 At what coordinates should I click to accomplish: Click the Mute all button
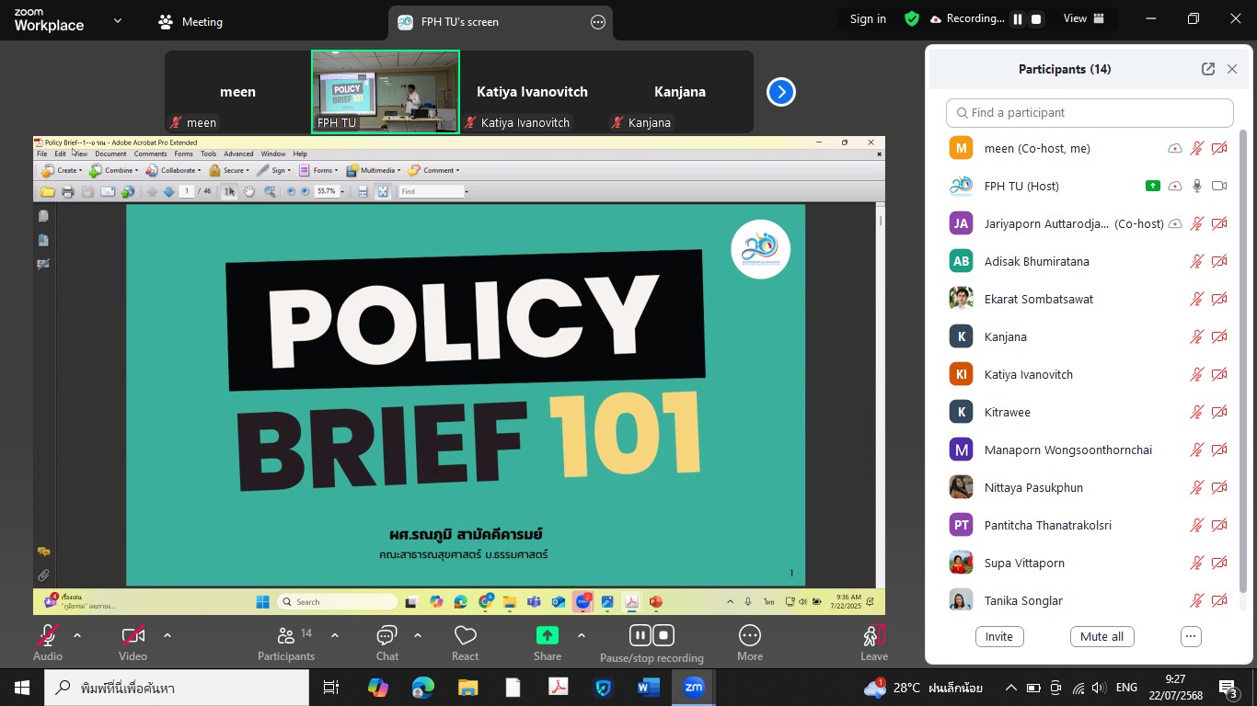pyautogui.click(x=1101, y=636)
